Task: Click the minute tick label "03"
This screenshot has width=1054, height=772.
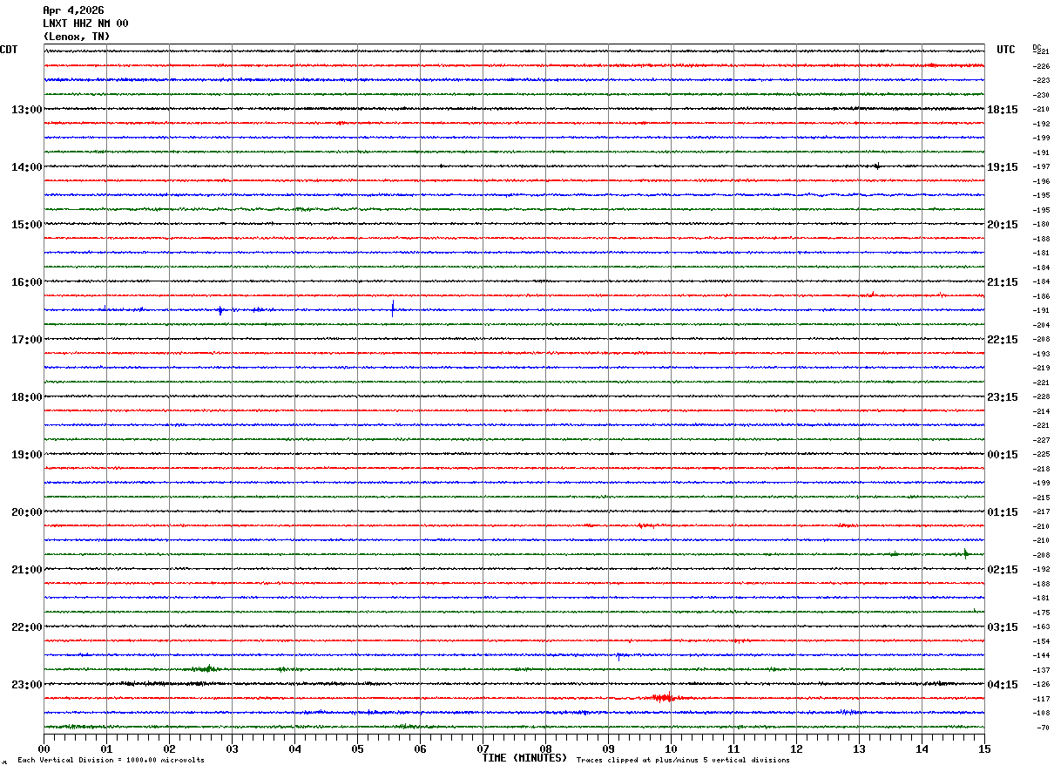Action: tap(233, 748)
